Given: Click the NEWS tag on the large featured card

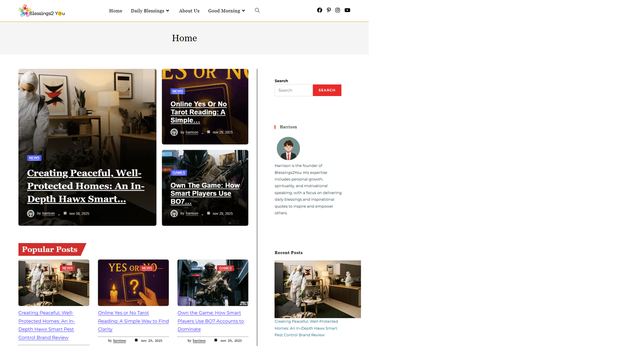Looking at the screenshot, I should click(x=34, y=158).
